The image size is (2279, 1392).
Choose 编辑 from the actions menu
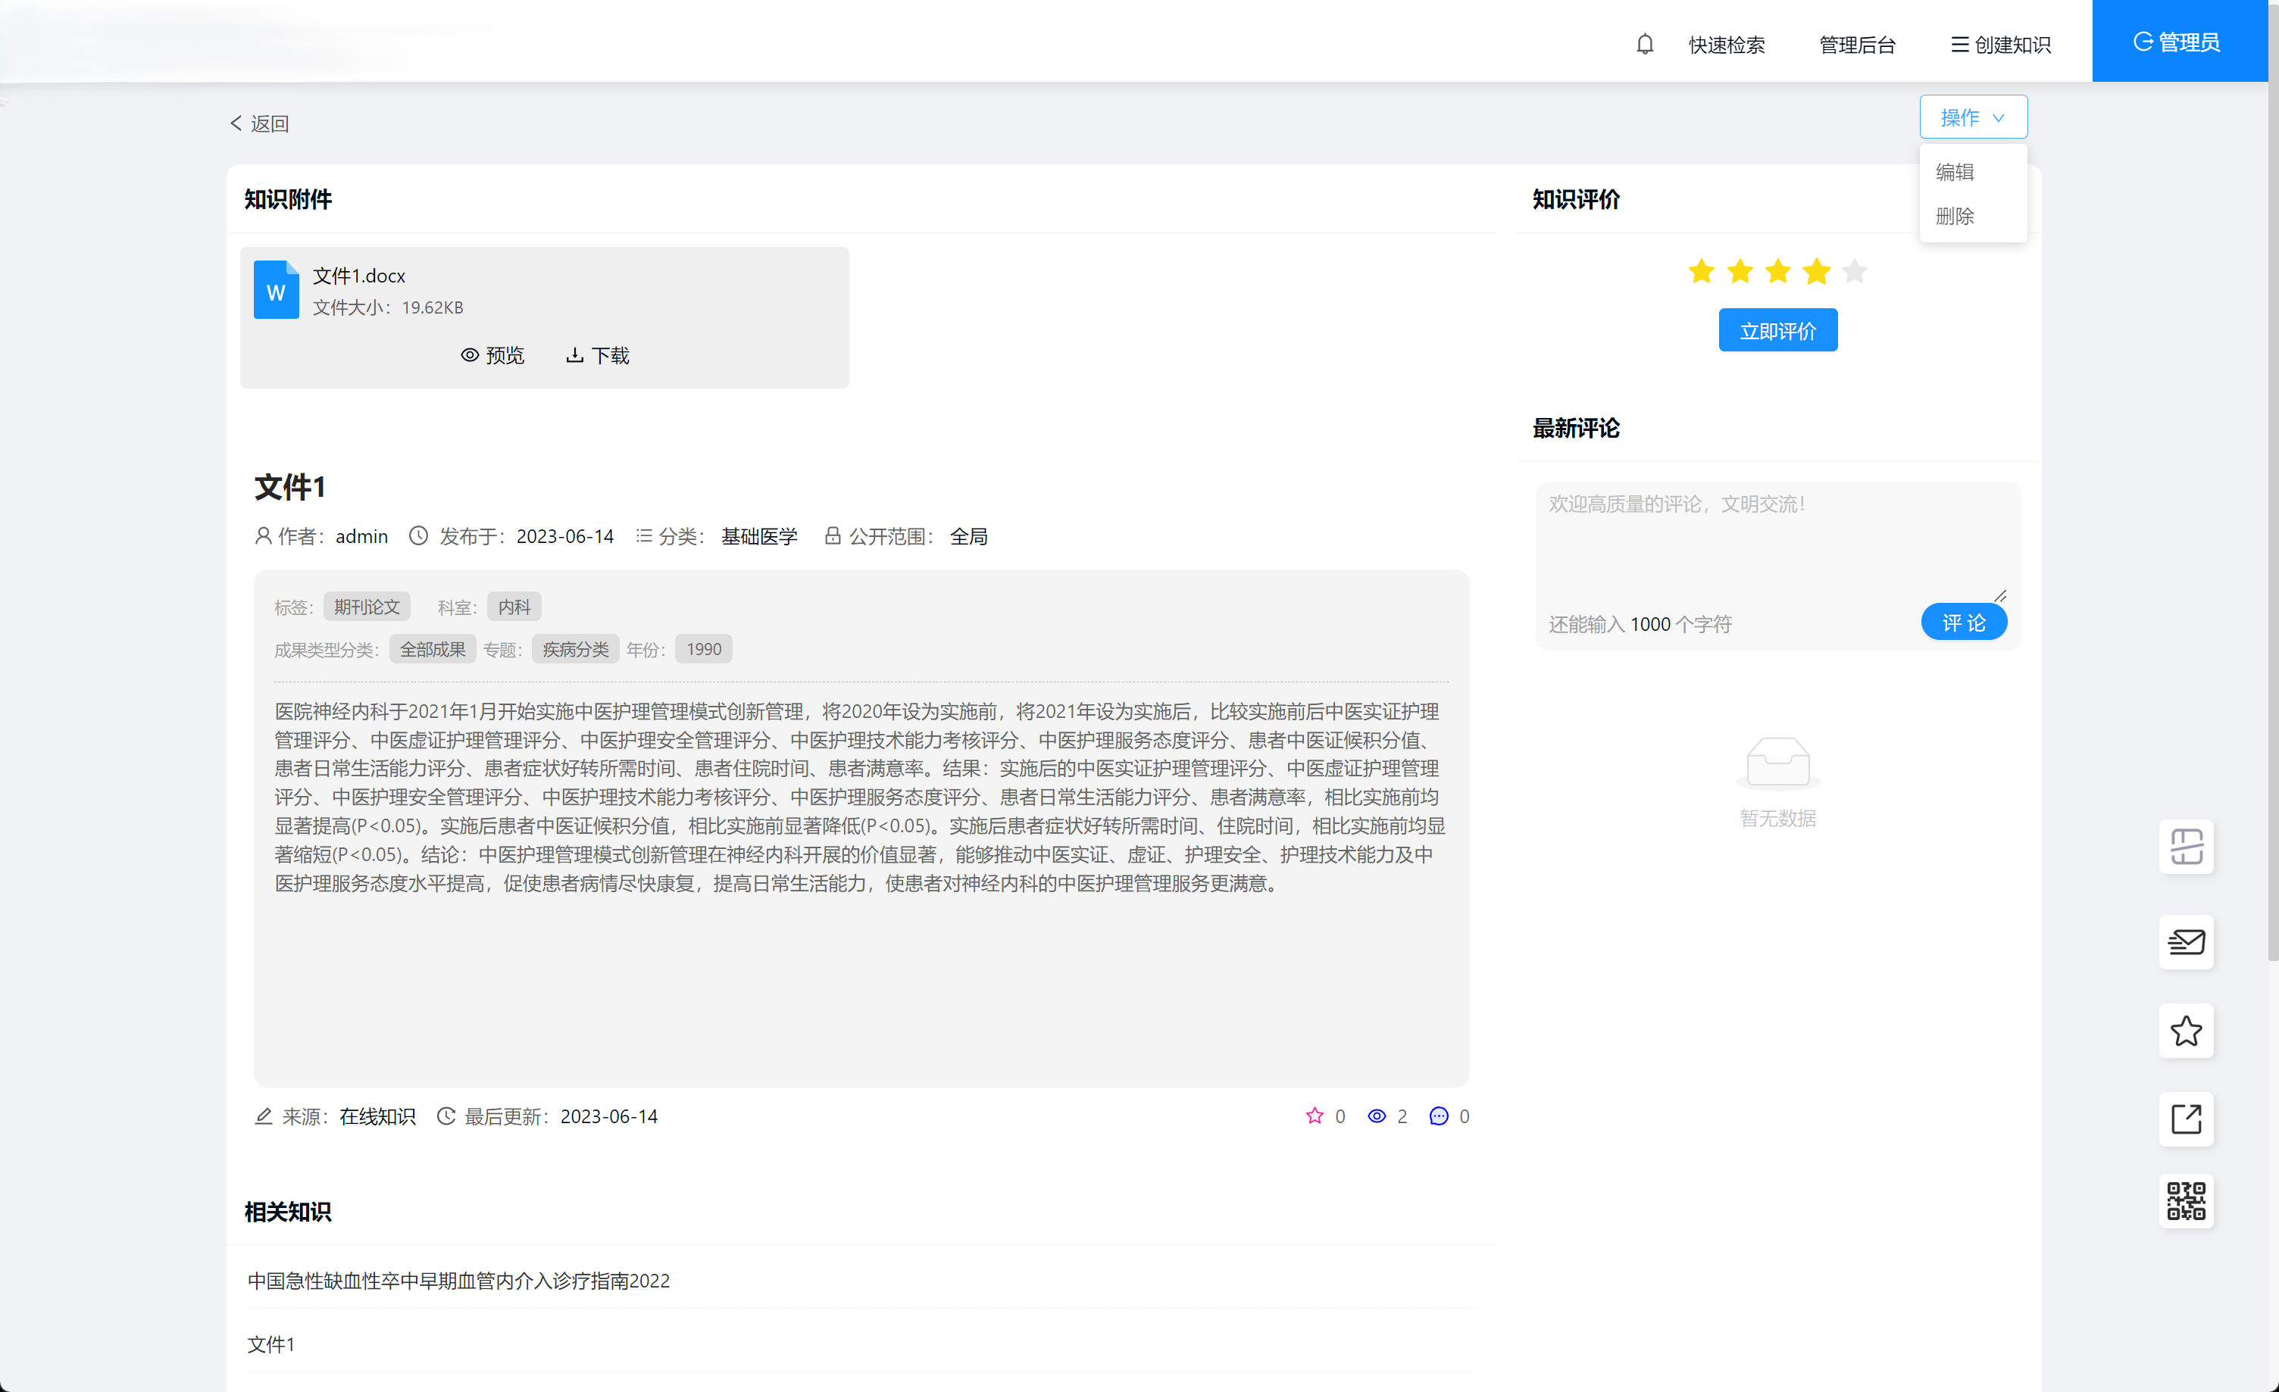coord(1955,172)
